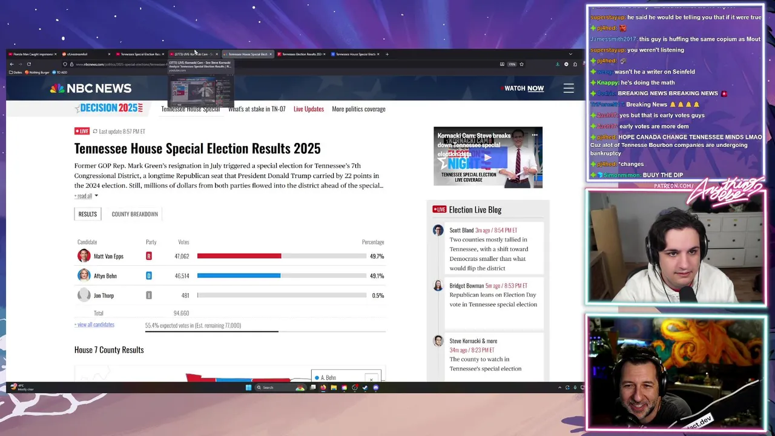Switch to RESULTS tab
The height and width of the screenshot is (436, 775).
coord(87,214)
